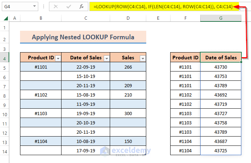Select result cell 43753
Screen dimensions: 251x163
pos(221,76)
